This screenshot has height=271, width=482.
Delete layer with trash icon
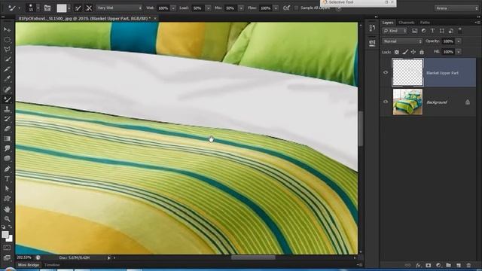tap(468, 265)
